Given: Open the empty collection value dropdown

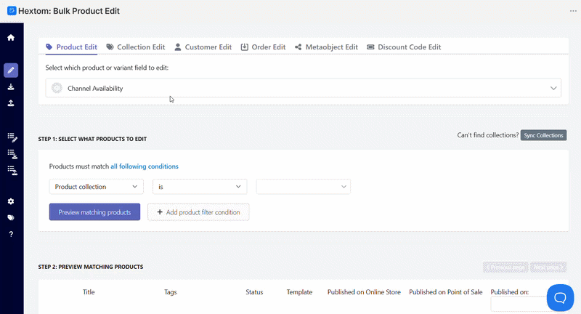Looking at the screenshot, I should [x=303, y=187].
